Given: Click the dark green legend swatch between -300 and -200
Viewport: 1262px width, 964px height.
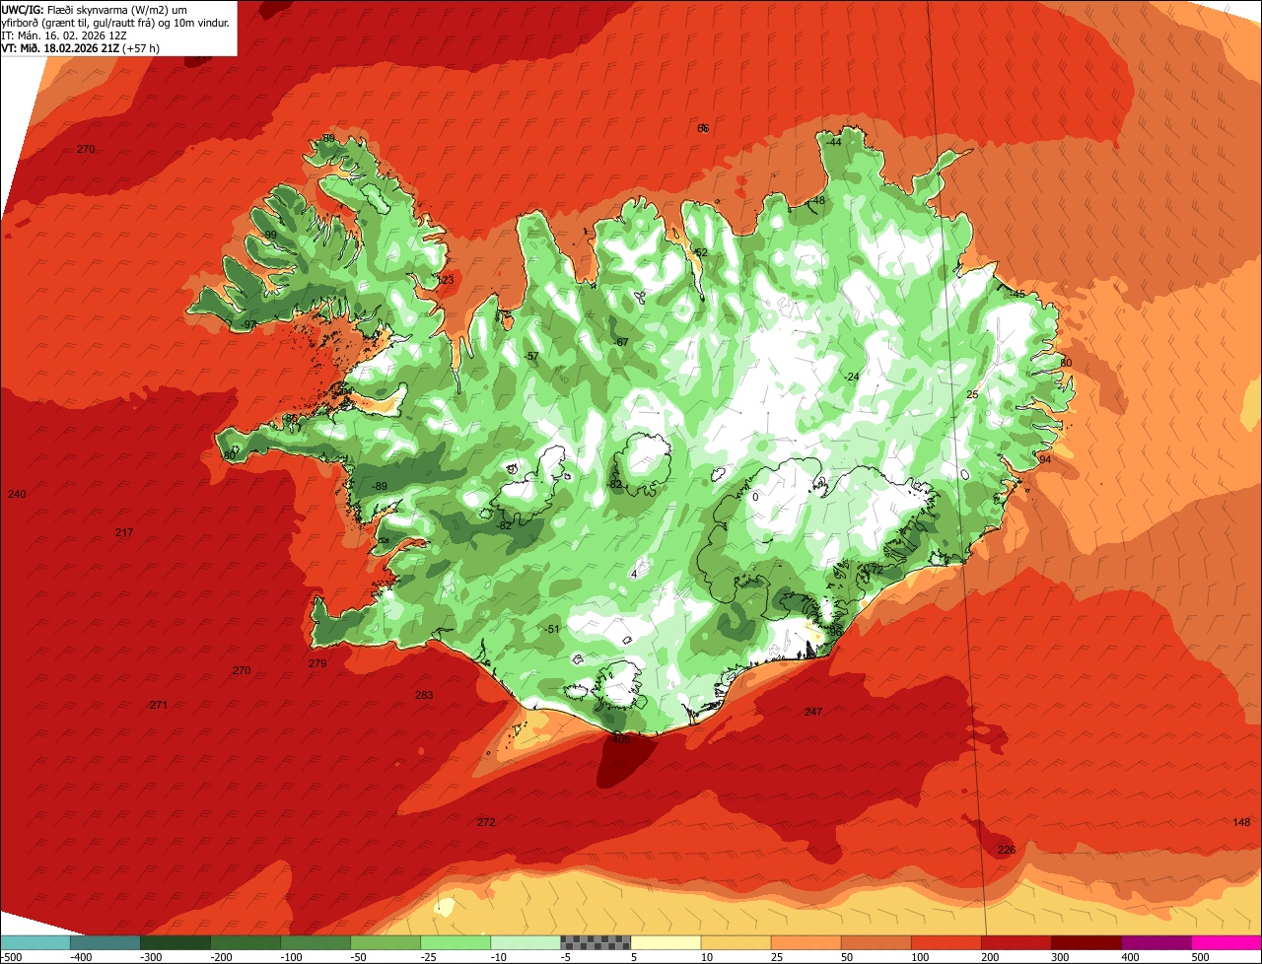Looking at the screenshot, I should pos(175,942).
